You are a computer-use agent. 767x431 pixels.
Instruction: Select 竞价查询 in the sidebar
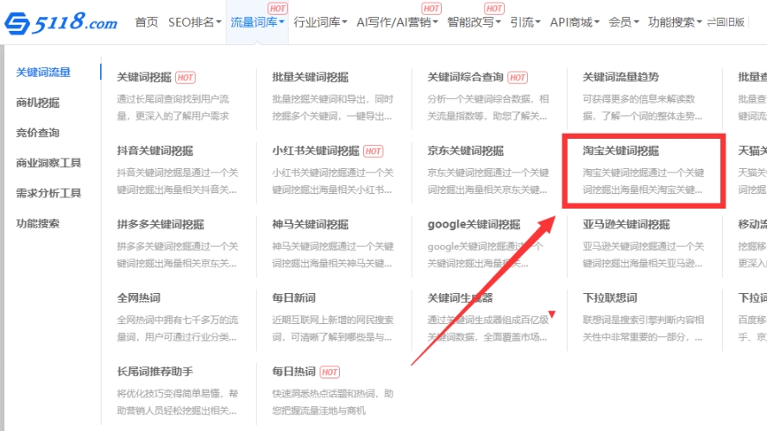[x=38, y=133]
